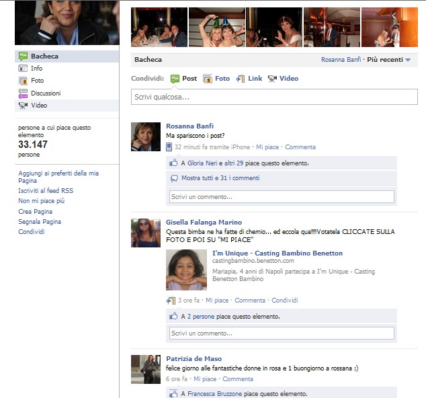Click Commenta on Rosanna Banfi's post
This screenshot has height=398, width=426.
pos(300,147)
